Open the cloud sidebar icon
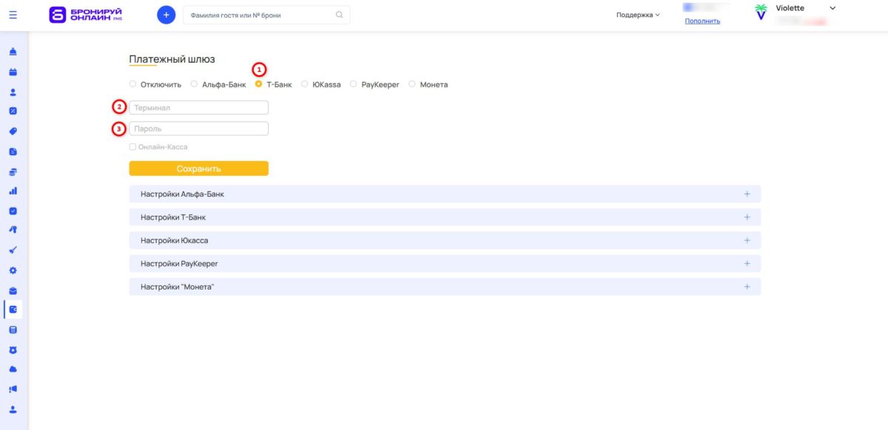The width and height of the screenshot is (888, 430). point(13,369)
